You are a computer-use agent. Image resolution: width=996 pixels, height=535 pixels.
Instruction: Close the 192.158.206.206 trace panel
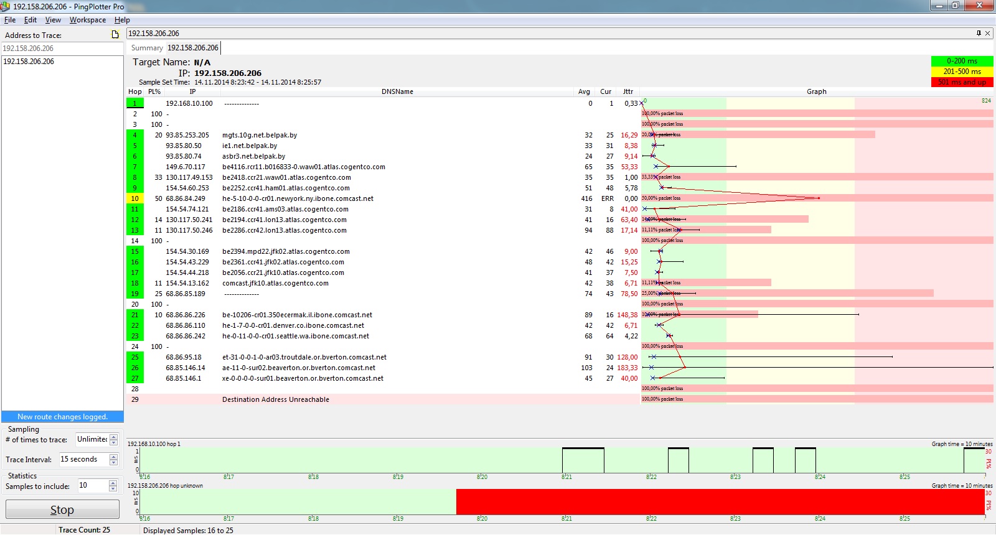pyautogui.click(x=987, y=34)
